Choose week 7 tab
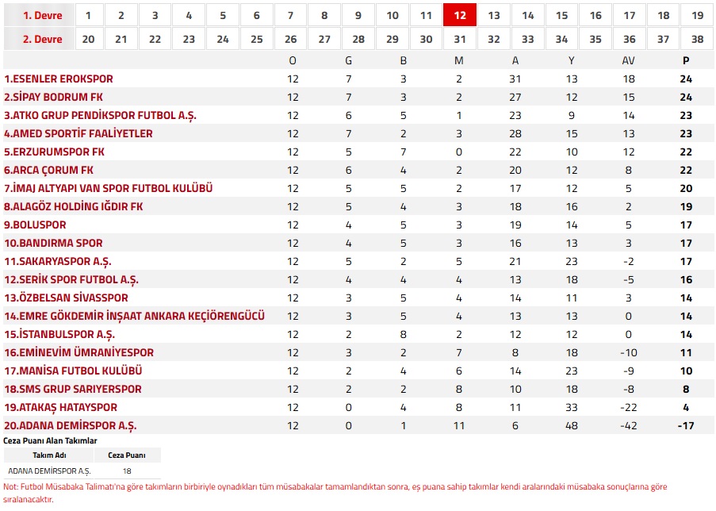Image resolution: width=716 pixels, height=511 pixels. pos(290,15)
